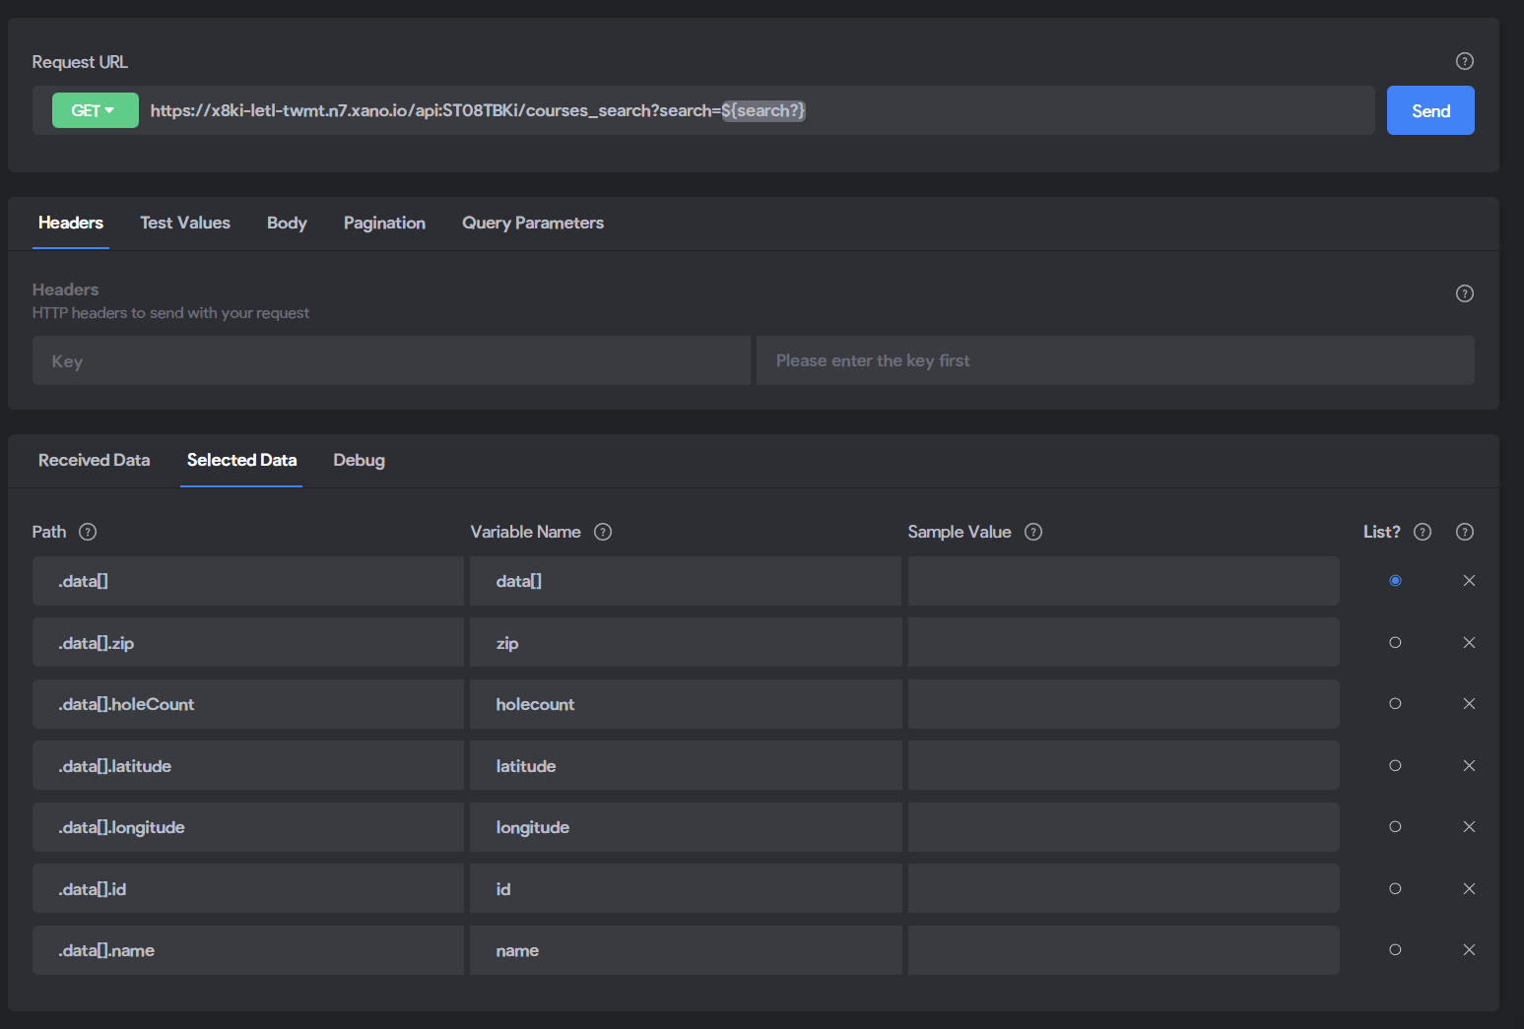Viewport: 1524px width, 1029px height.
Task: Open rightmost help icon in Selected Data header
Action: tap(1465, 532)
